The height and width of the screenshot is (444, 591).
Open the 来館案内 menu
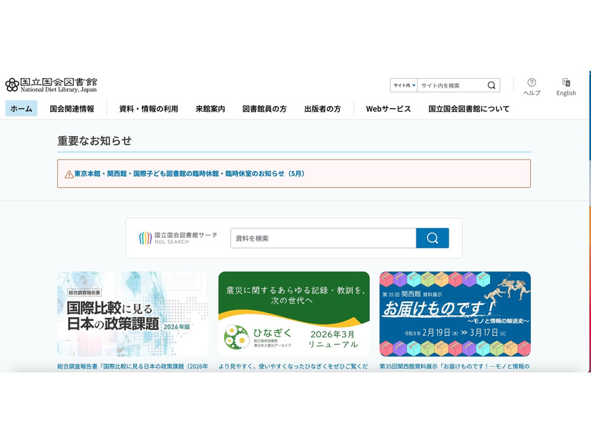pyautogui.click(x=210, y=109)
